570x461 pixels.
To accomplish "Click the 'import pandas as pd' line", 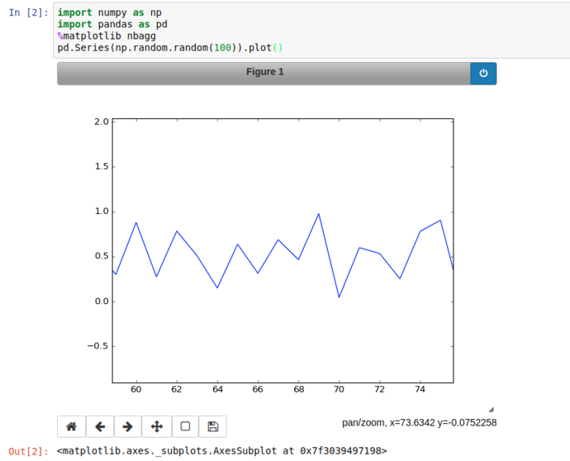I will (112, 24).
